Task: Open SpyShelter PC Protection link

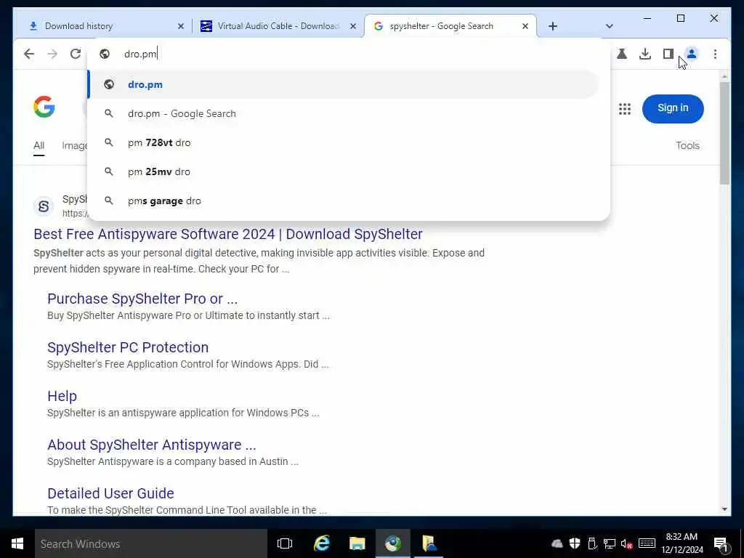Action: pyautogui.click(x=128, y=347)
